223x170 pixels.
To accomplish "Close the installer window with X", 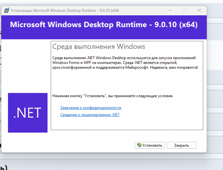I will pos(199,10).
